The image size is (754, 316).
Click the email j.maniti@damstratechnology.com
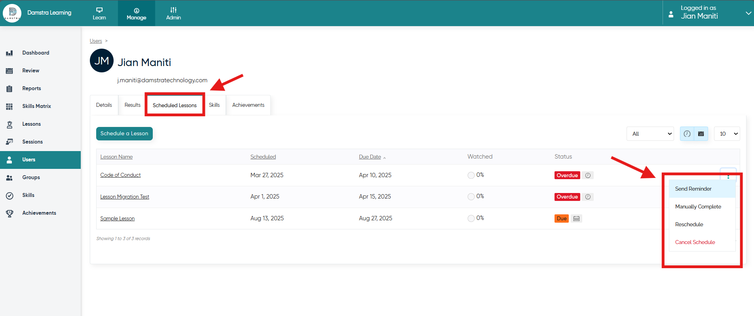(162, 80)
